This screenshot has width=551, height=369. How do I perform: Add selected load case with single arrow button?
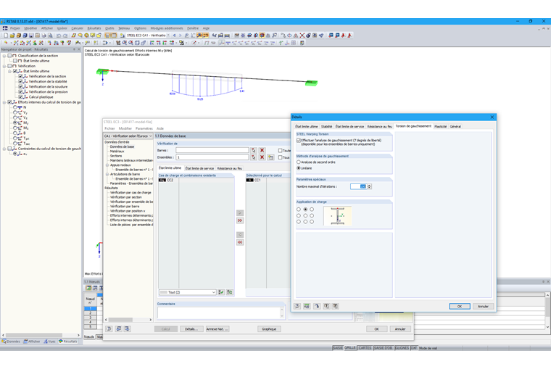(x=240, y=213)
